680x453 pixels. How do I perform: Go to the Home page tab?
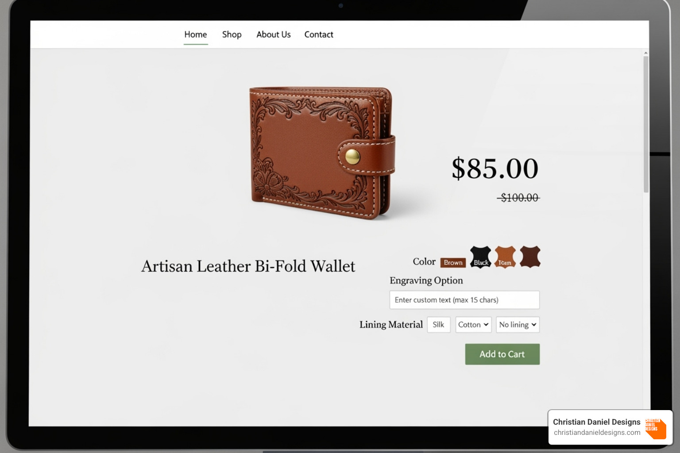coord(196,35)
